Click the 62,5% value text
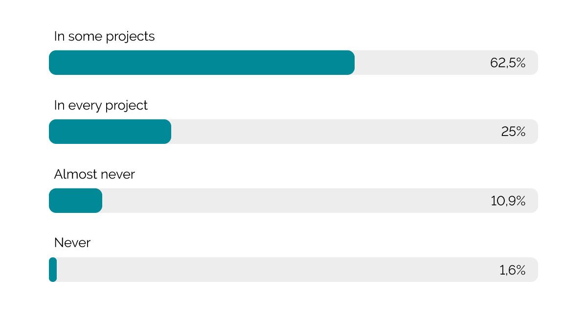This screenshot has width=587, height=323. tap(507, 63)
